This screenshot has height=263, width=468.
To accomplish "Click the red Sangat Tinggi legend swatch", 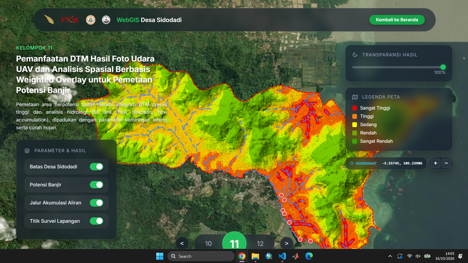I will pyautogui.click(x=355, y=108).
